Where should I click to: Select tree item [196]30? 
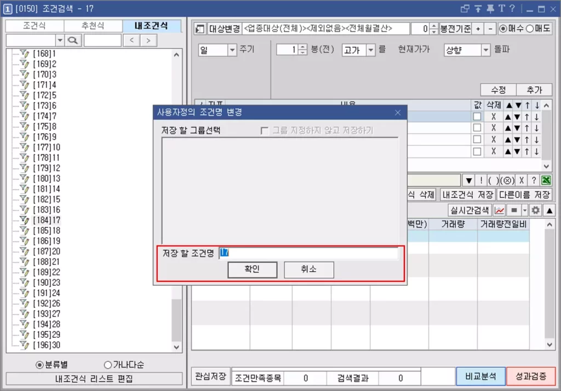[x=47, y=345]
